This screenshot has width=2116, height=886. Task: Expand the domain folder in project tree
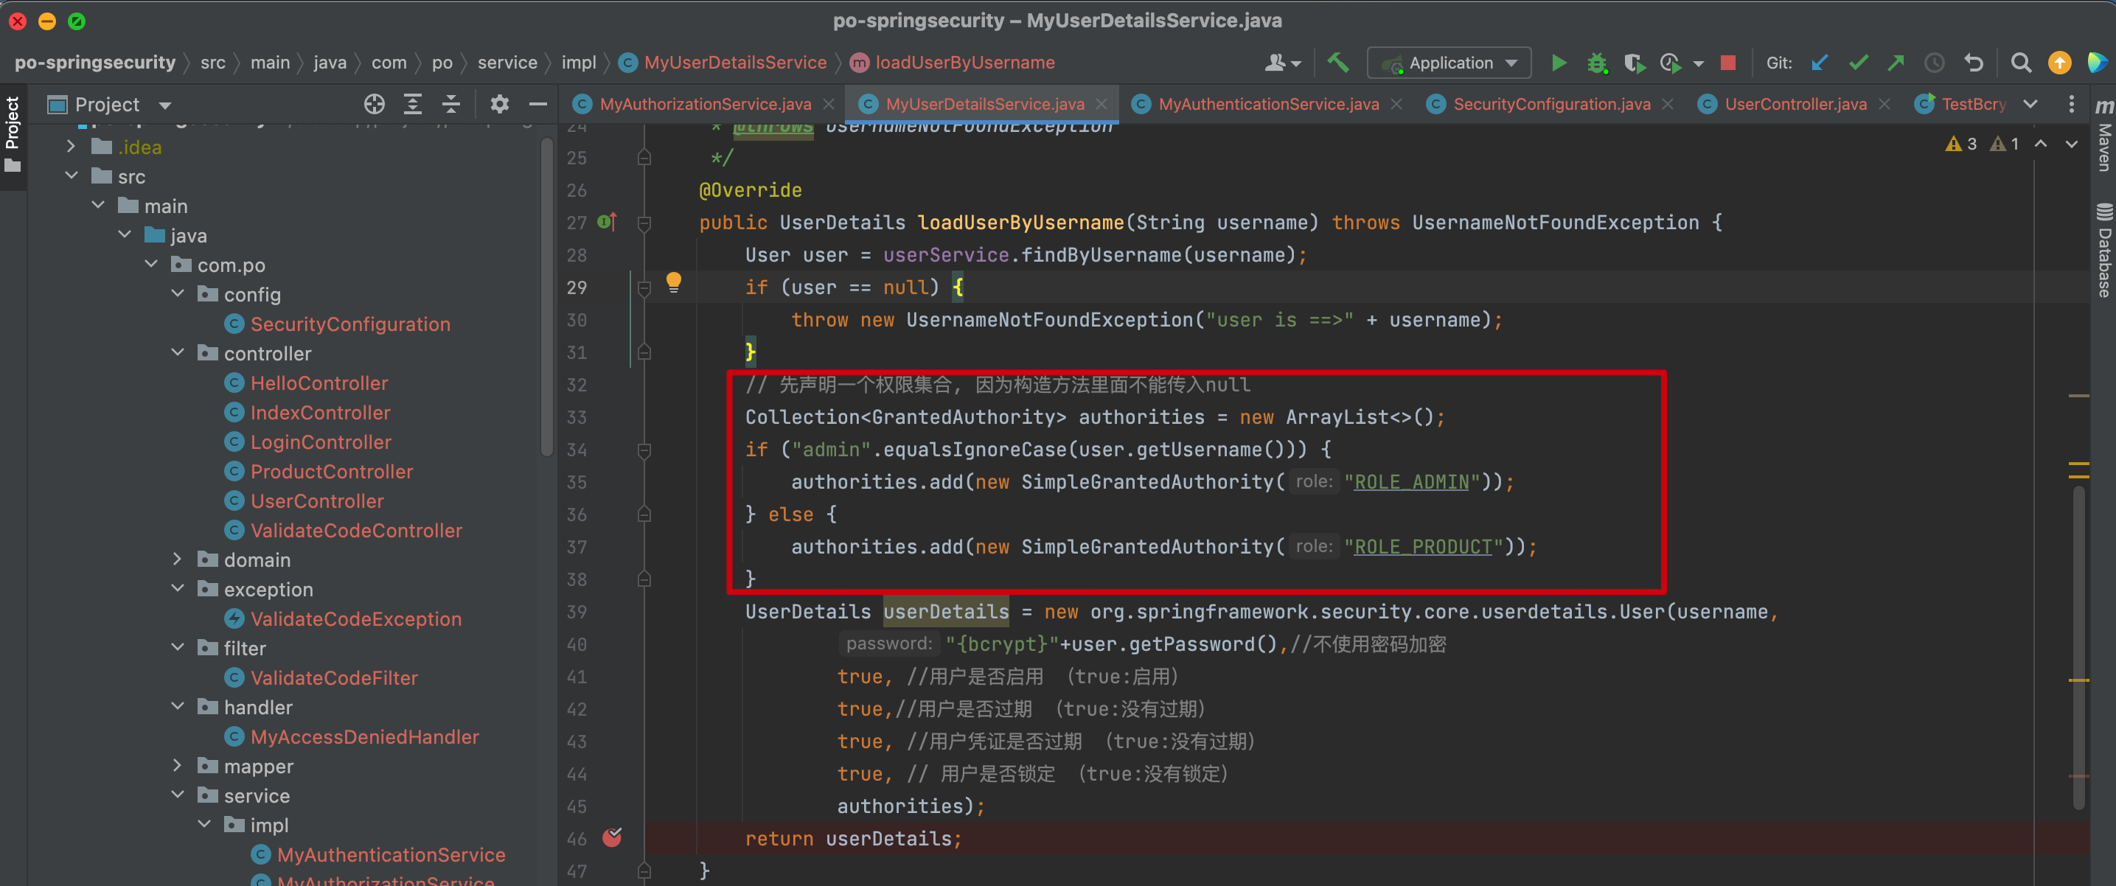(x=178, y=559)
